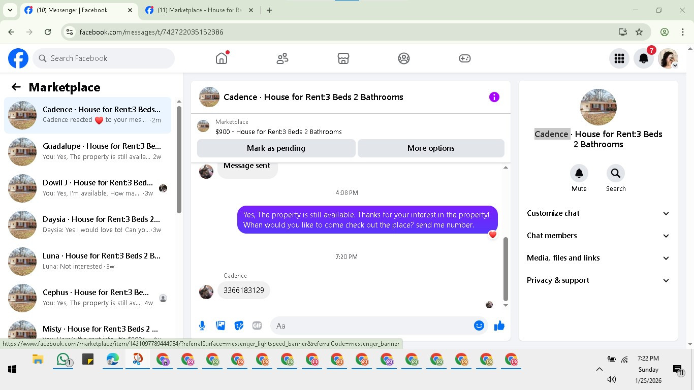The image size is (694, 390).
Task: Select the Cadence conversation in list
Action: pyautogui.click(x=87, y=115)
